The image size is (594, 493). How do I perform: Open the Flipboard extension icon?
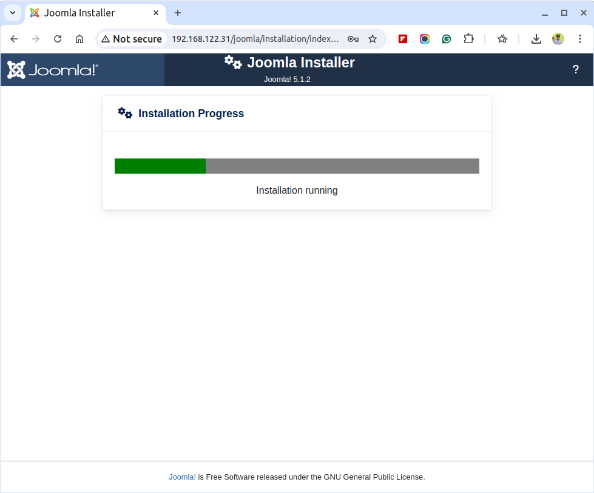point(403,39)
